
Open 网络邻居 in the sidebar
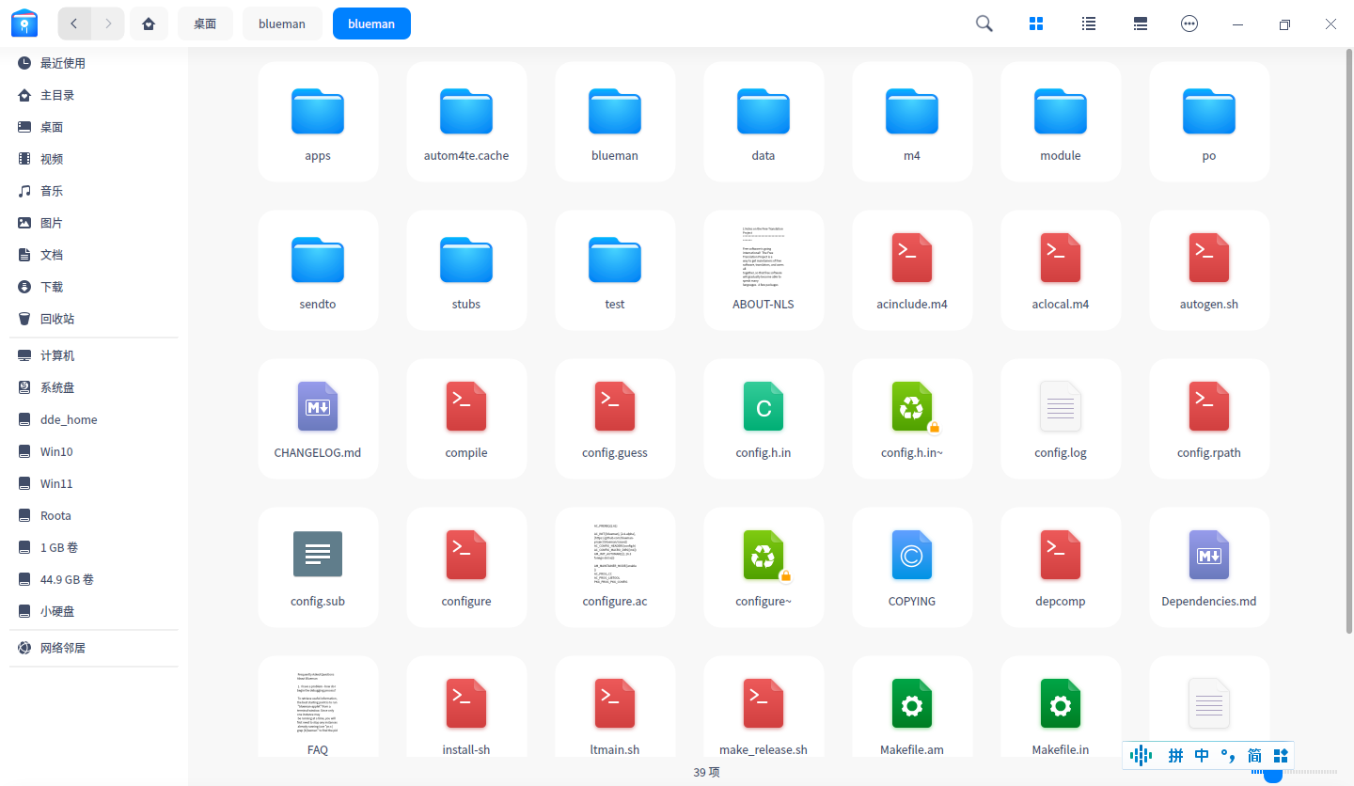[63, 648]
